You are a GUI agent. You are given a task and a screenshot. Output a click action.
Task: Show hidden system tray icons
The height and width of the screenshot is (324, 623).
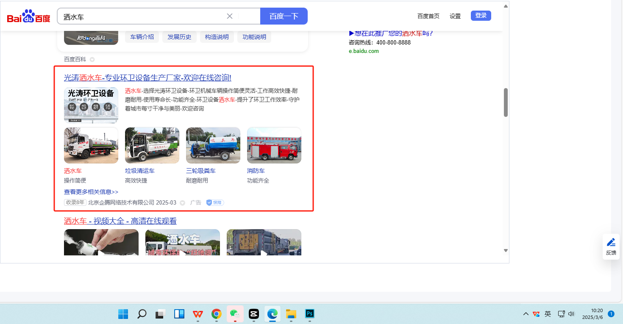pyautogui.click(x=526, y=314)
